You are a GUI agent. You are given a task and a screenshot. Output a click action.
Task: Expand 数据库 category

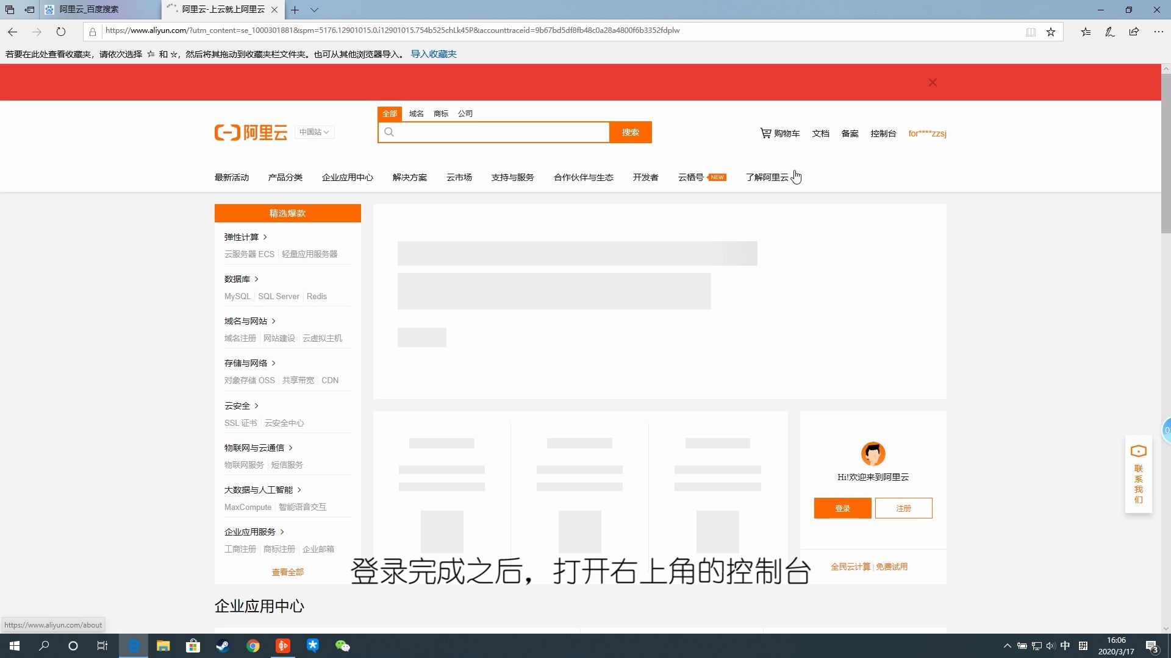[x=241, y=279]
